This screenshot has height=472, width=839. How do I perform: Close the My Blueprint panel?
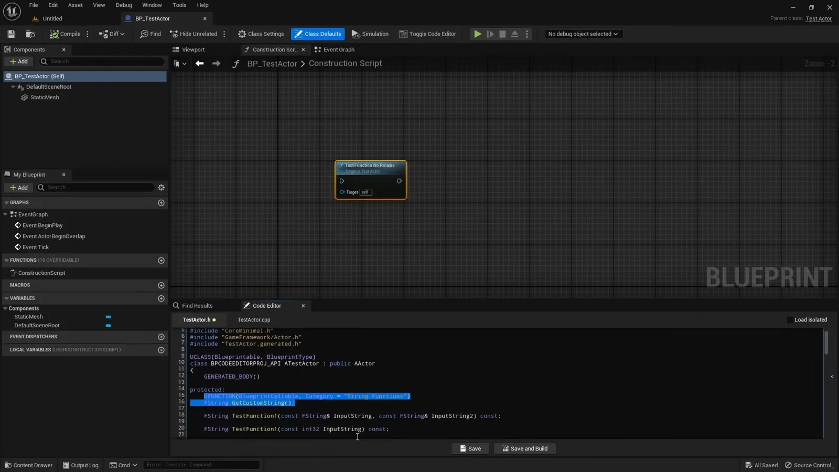tap(64, 175)
